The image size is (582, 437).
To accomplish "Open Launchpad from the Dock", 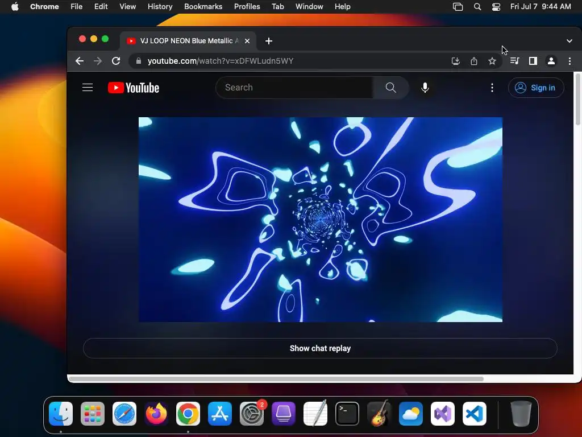I will click(x=93, y=414).
